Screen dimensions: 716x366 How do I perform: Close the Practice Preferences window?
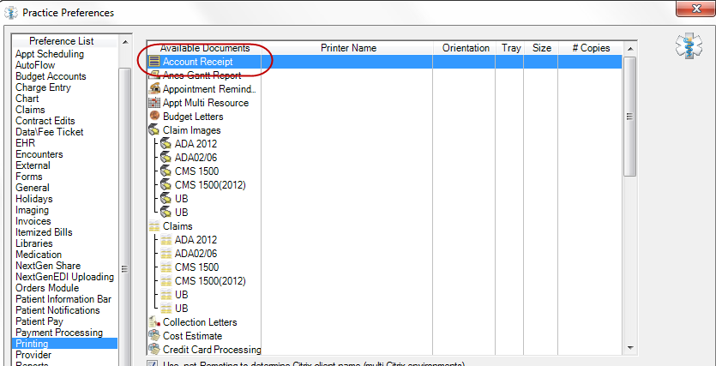(695, 9)
